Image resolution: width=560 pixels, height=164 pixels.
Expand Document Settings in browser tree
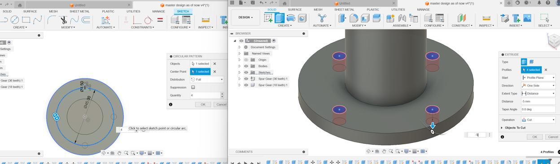[x=240, y=47]
